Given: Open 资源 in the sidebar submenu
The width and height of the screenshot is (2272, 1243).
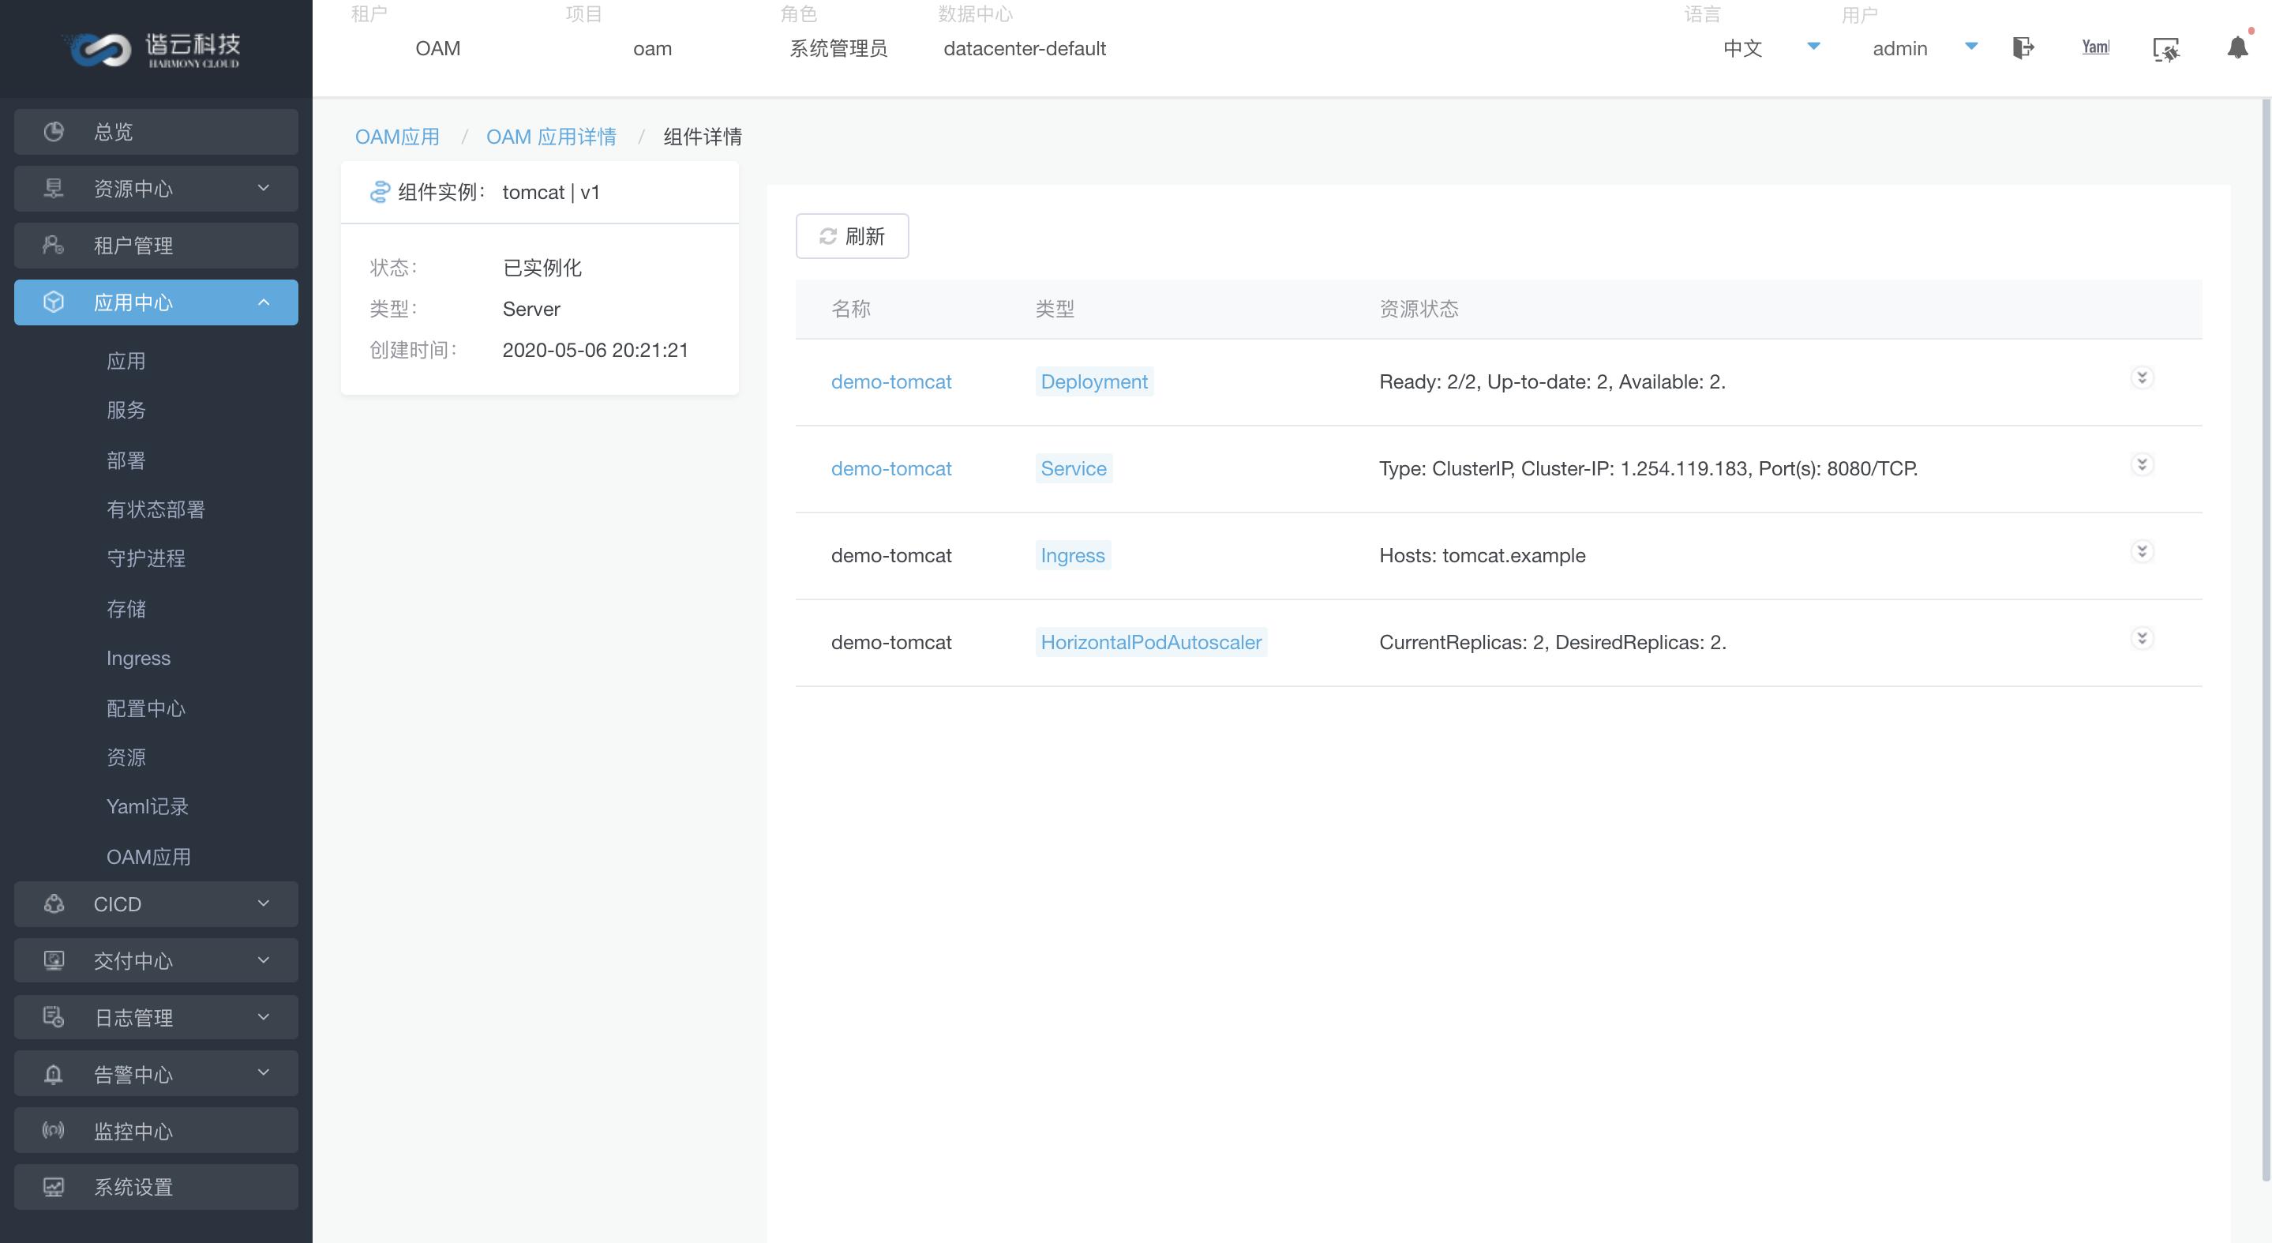Looking at the screenshot, I should pos(126,757).
